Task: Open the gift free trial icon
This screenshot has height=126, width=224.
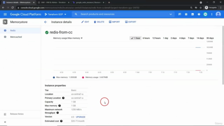Action: pos(186,14)
